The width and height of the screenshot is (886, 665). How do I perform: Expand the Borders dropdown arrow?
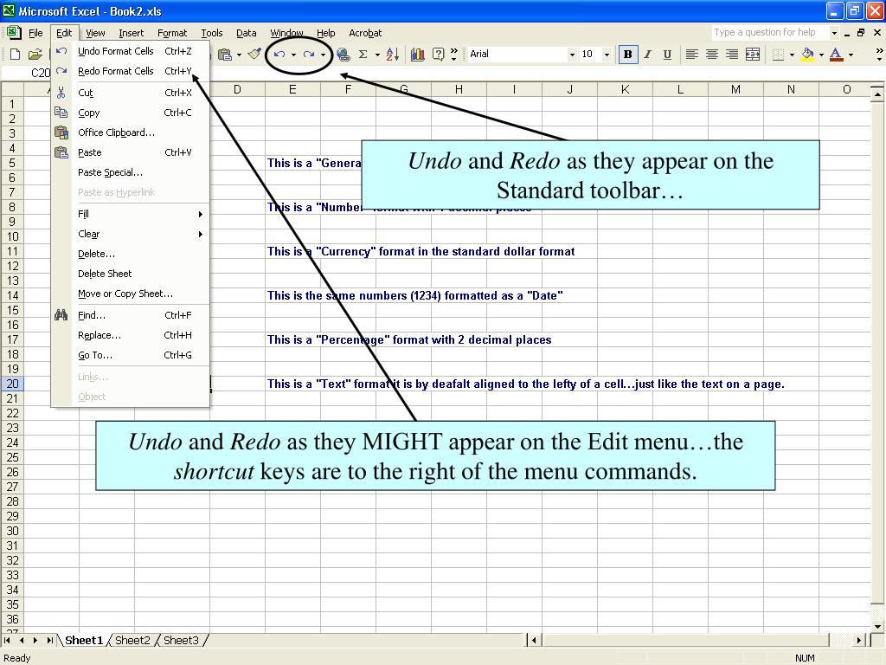pos(792,55)
